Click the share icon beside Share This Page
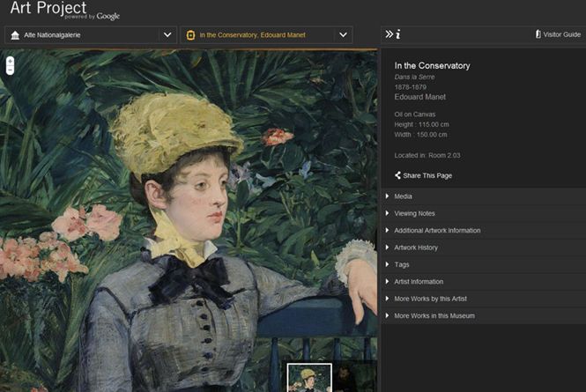This screenshot has height=392, width=586. [x=398, y=175]
